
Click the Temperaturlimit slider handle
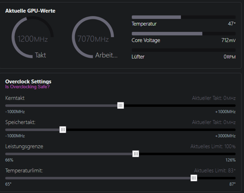click(194, 178)
